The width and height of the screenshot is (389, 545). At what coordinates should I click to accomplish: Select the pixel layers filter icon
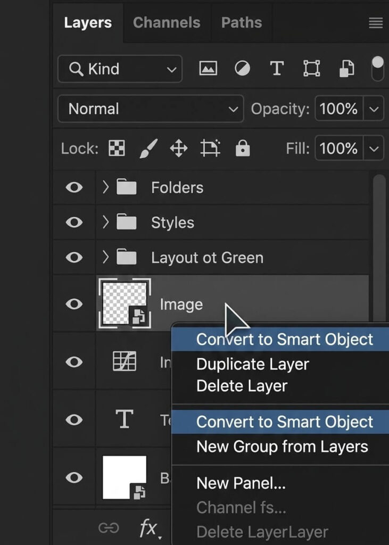click(208, 68)
